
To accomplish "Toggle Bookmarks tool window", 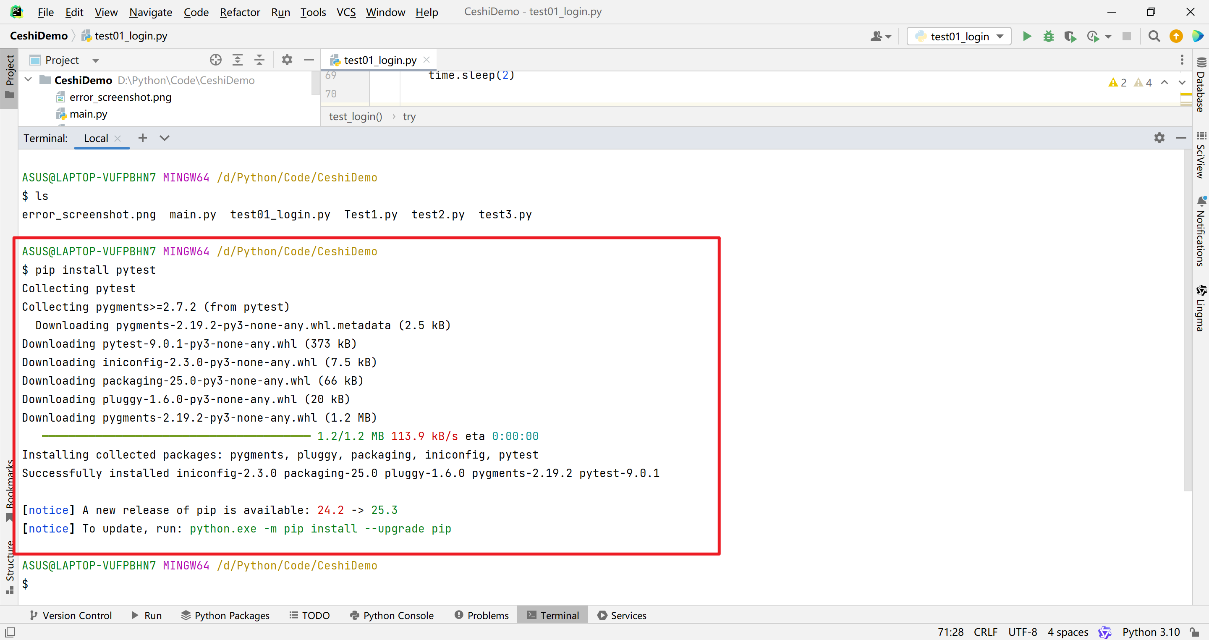I will click(x=9, y=490).
